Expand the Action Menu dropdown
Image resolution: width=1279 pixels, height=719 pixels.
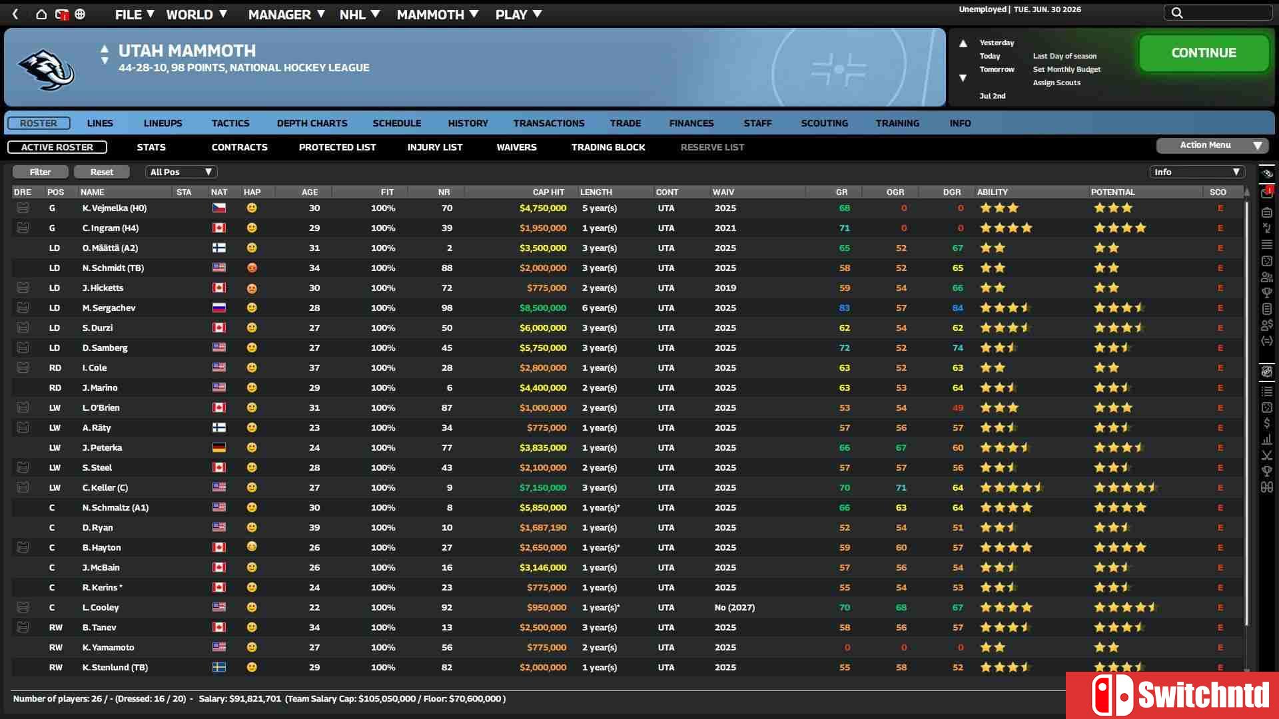point(1212,145)
